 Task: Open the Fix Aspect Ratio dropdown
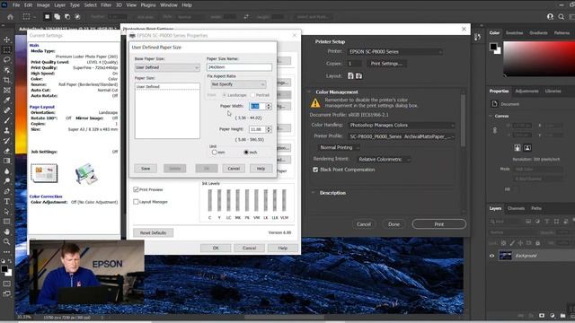click(238, 84)
